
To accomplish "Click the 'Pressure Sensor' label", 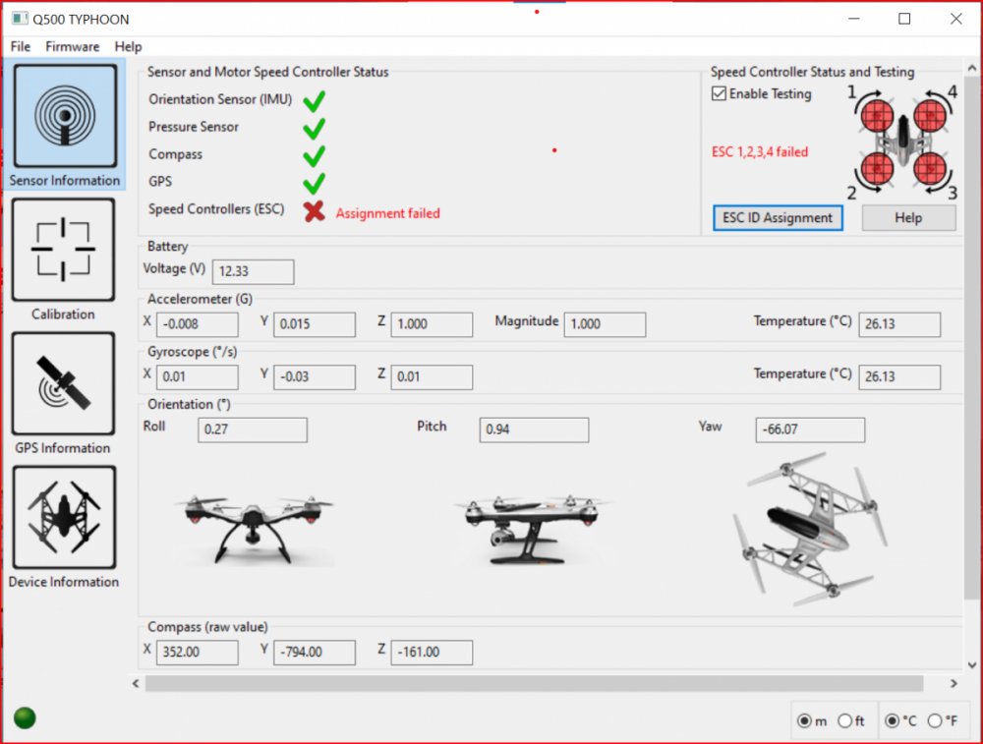I will point(194,127).
